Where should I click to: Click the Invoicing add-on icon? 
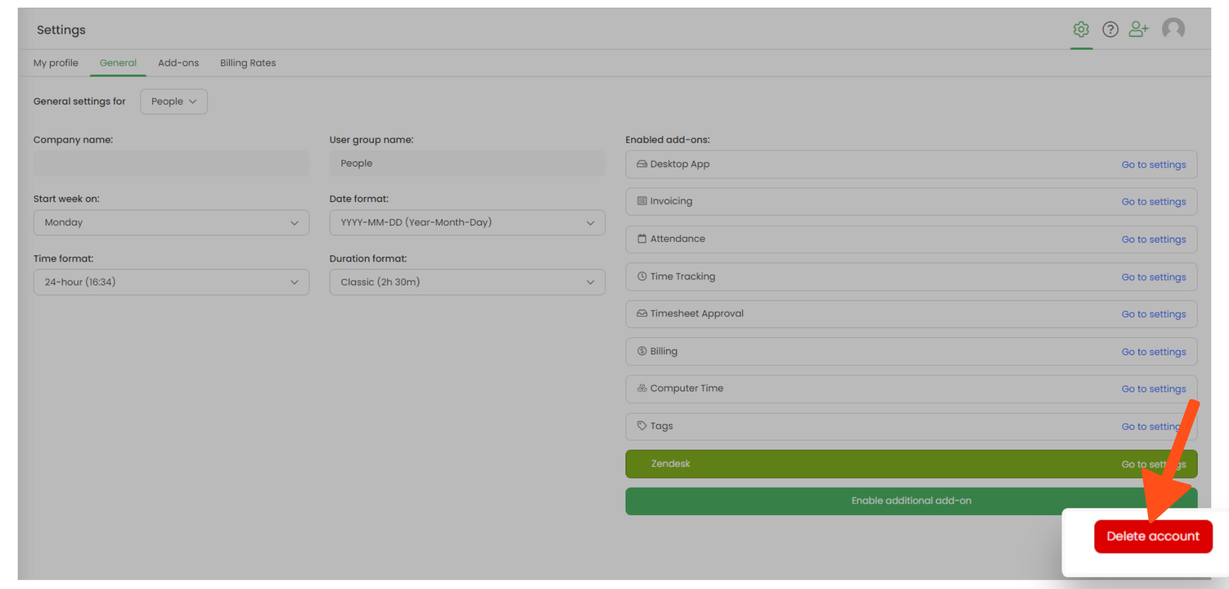point(642,201)
